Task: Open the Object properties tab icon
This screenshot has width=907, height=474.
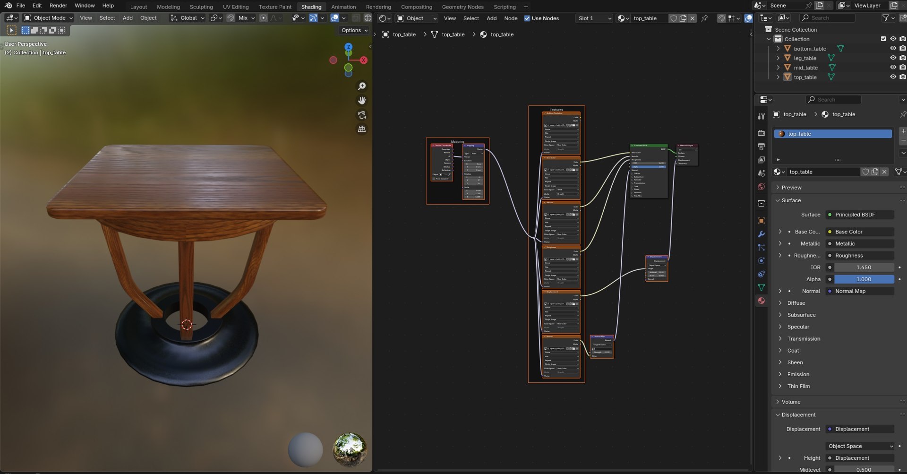Action: pyautogui.click(x=761, y=221)
